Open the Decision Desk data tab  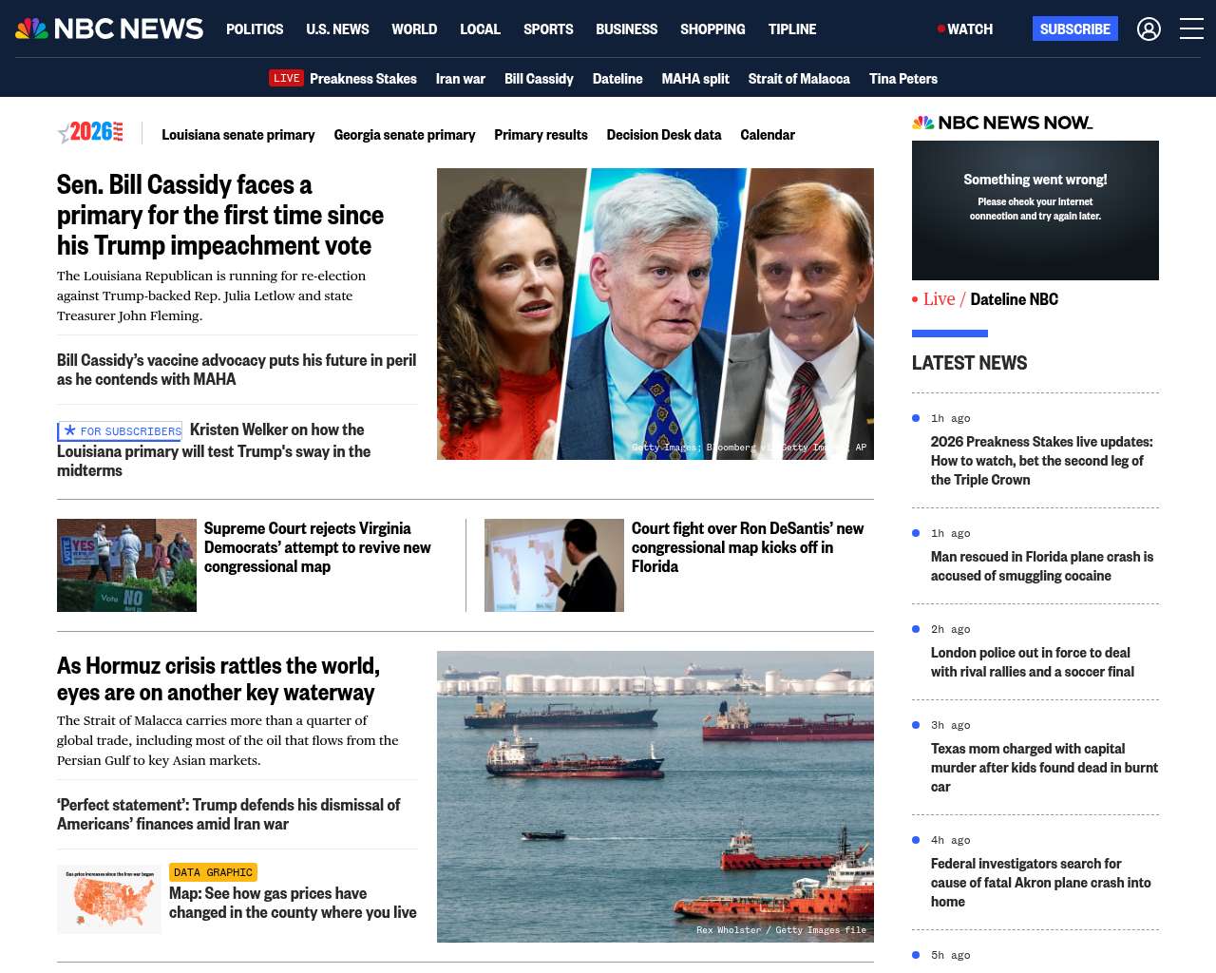coord(664,135)
